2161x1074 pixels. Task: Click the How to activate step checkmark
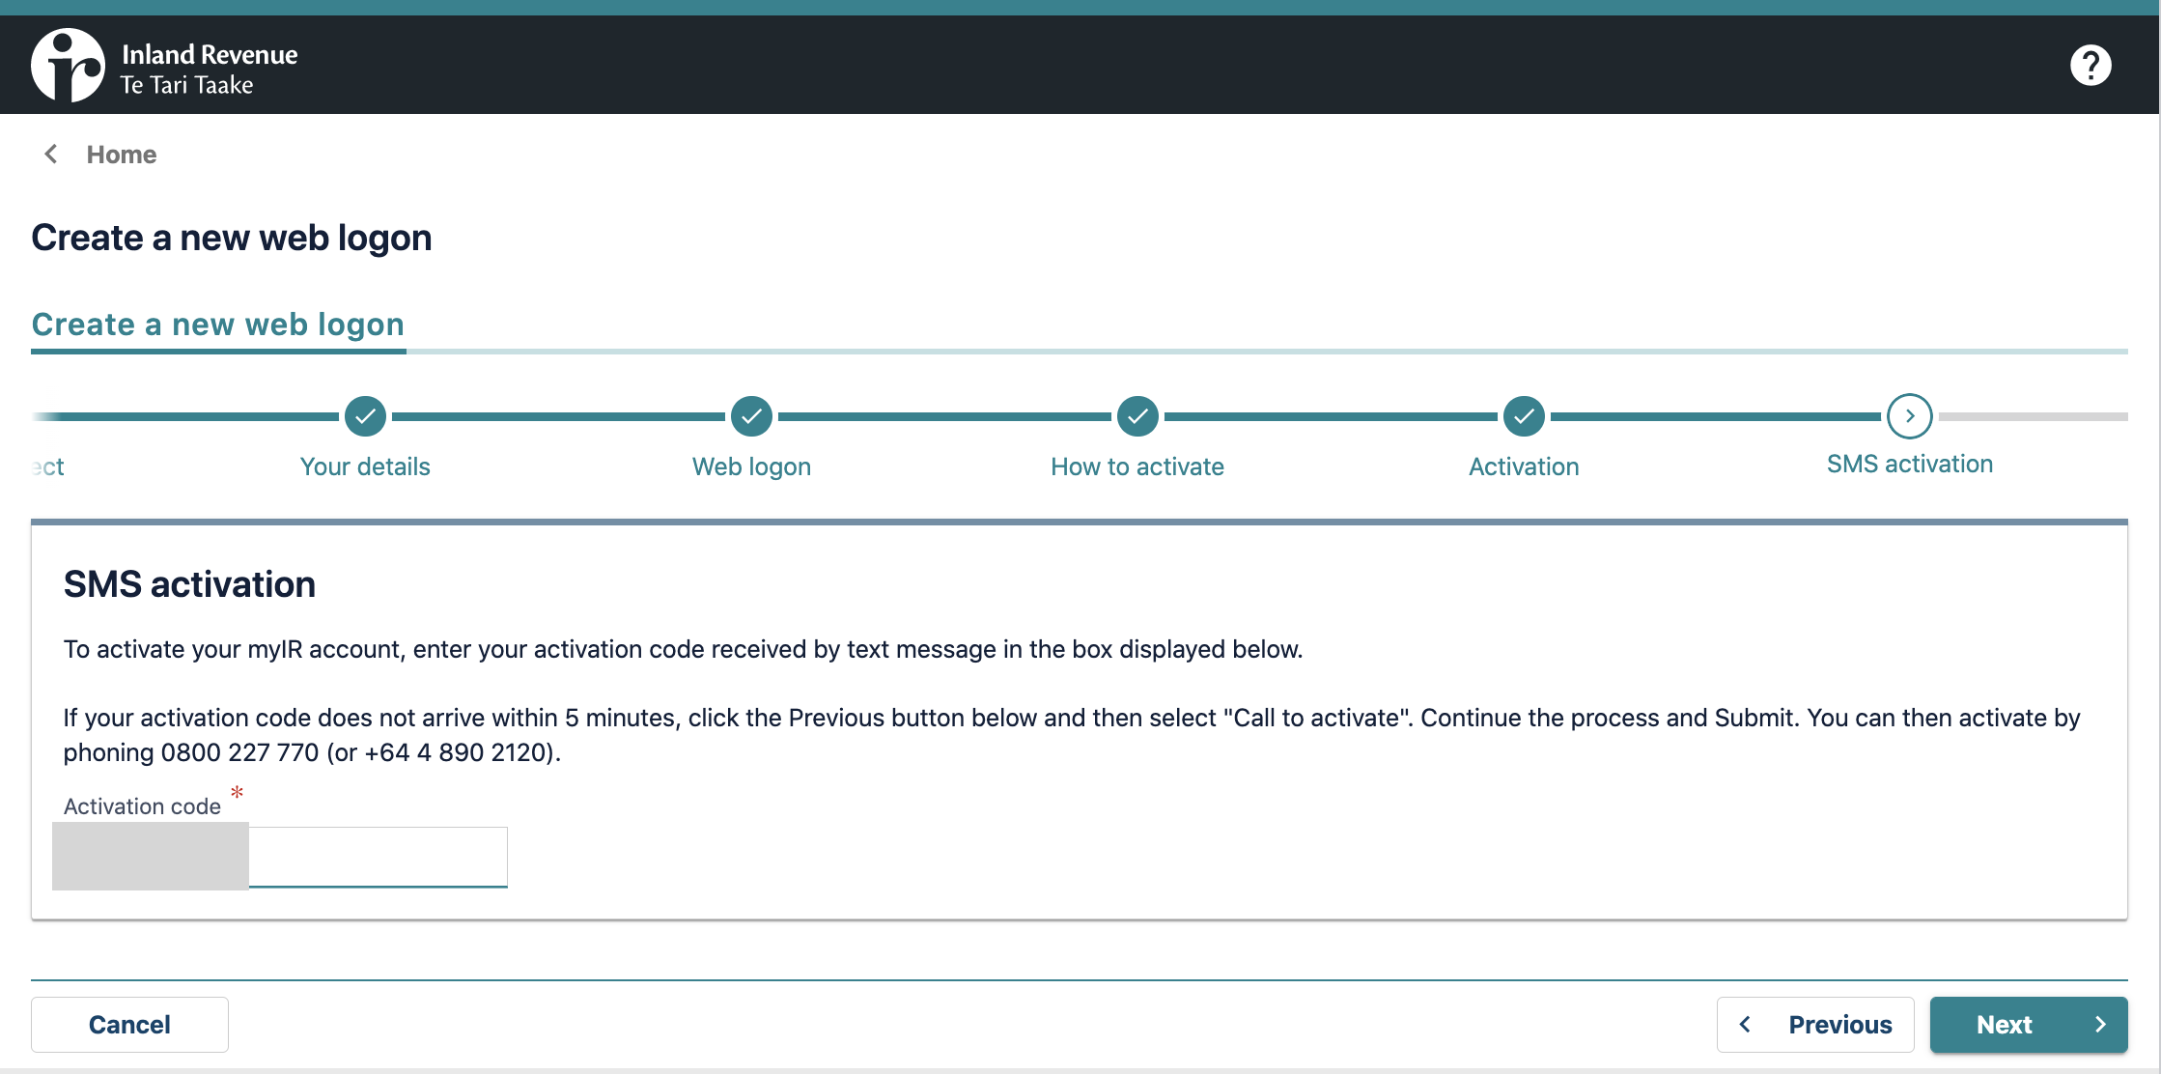(x=1137, y=416)
